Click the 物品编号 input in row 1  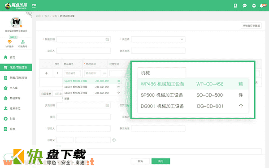(x=72, y=73)
